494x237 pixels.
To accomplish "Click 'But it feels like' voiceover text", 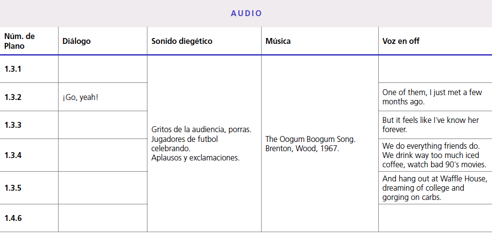I will (431, 125).
